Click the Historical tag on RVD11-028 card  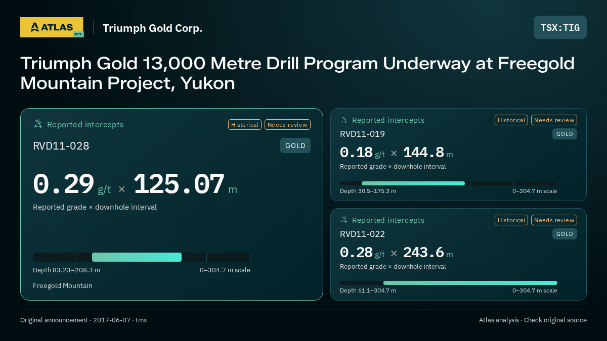tap(245, 125)
